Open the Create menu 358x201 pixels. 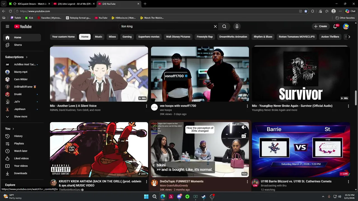coord(320,27)
